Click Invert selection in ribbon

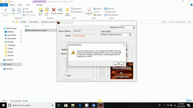pos(111,15)
